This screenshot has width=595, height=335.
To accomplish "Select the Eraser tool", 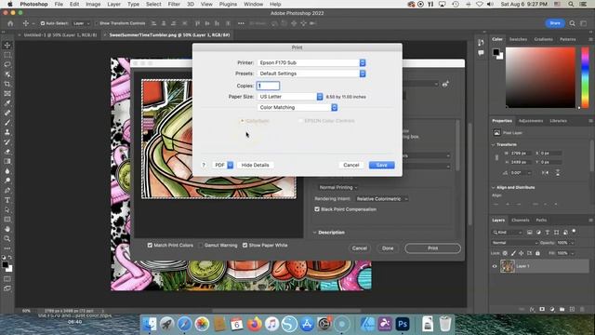I will tap(7, 152).
